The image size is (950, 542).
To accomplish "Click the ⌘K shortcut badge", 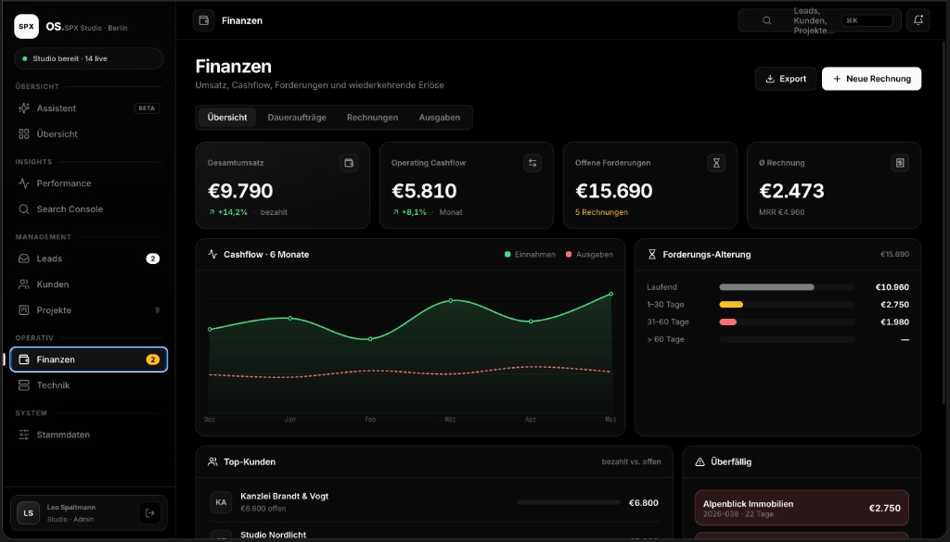I will coord(867,20).
